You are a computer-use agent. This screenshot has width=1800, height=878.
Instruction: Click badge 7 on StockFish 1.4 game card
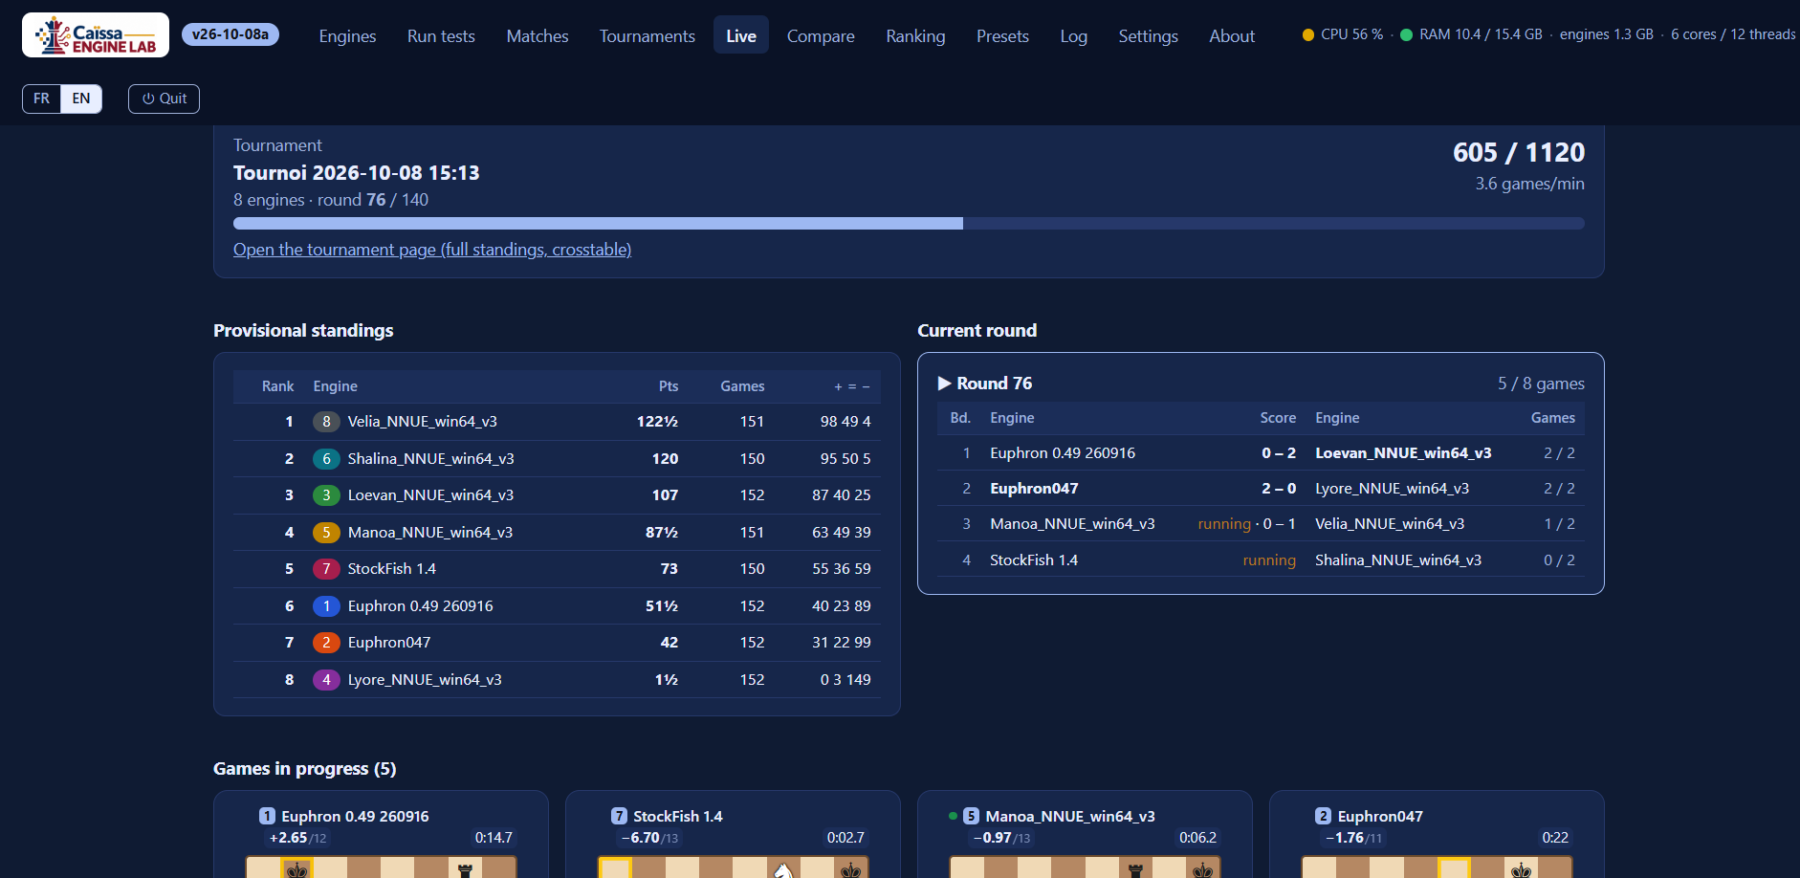click(x=619, y=816)
